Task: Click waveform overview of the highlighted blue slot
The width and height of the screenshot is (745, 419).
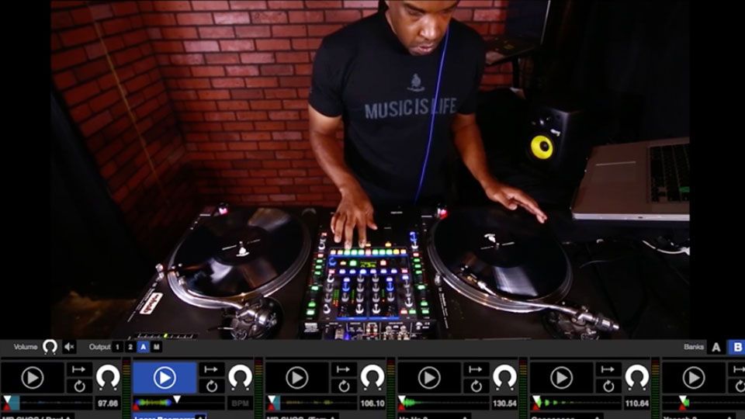Action: 179,403
